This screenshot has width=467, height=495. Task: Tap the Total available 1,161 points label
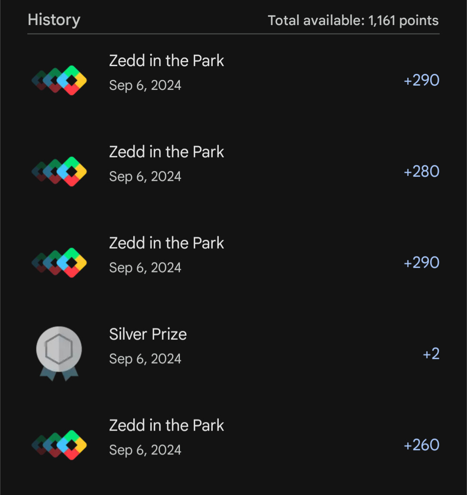[x=353, y=20]
